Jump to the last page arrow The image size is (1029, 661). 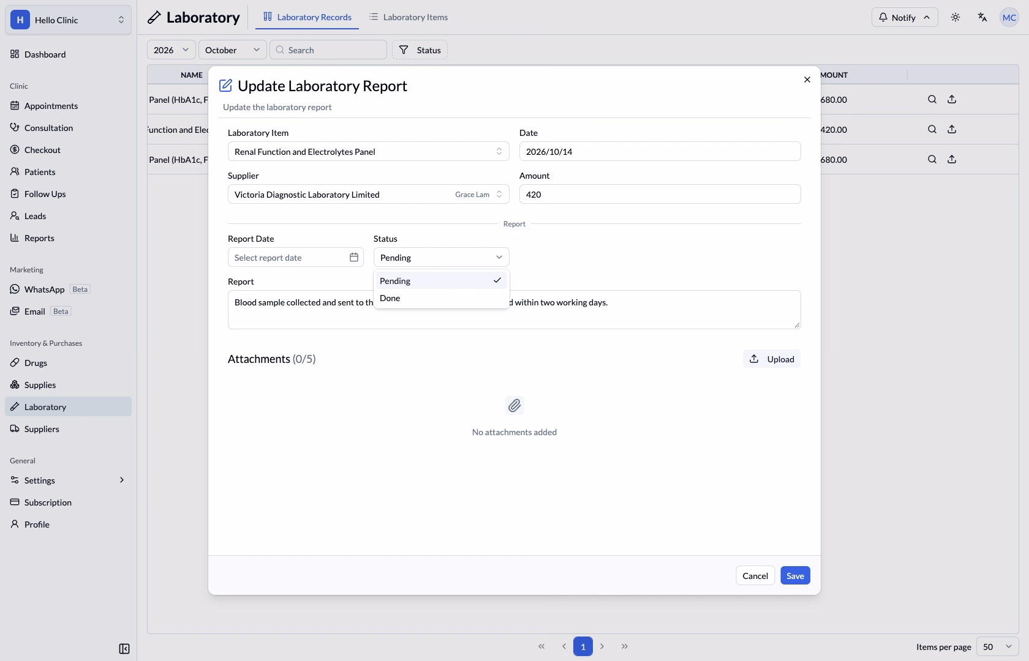click(x=625, y=646)
